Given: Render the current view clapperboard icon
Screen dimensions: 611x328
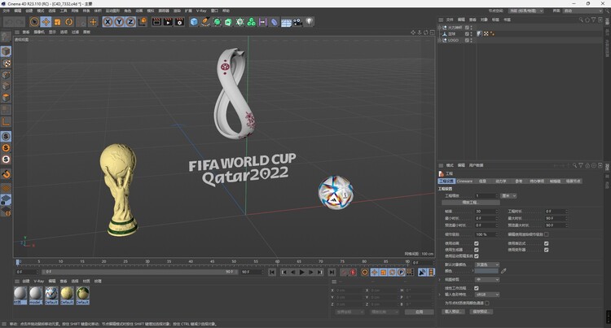Looking at the screenshot, I should [156, 22].
